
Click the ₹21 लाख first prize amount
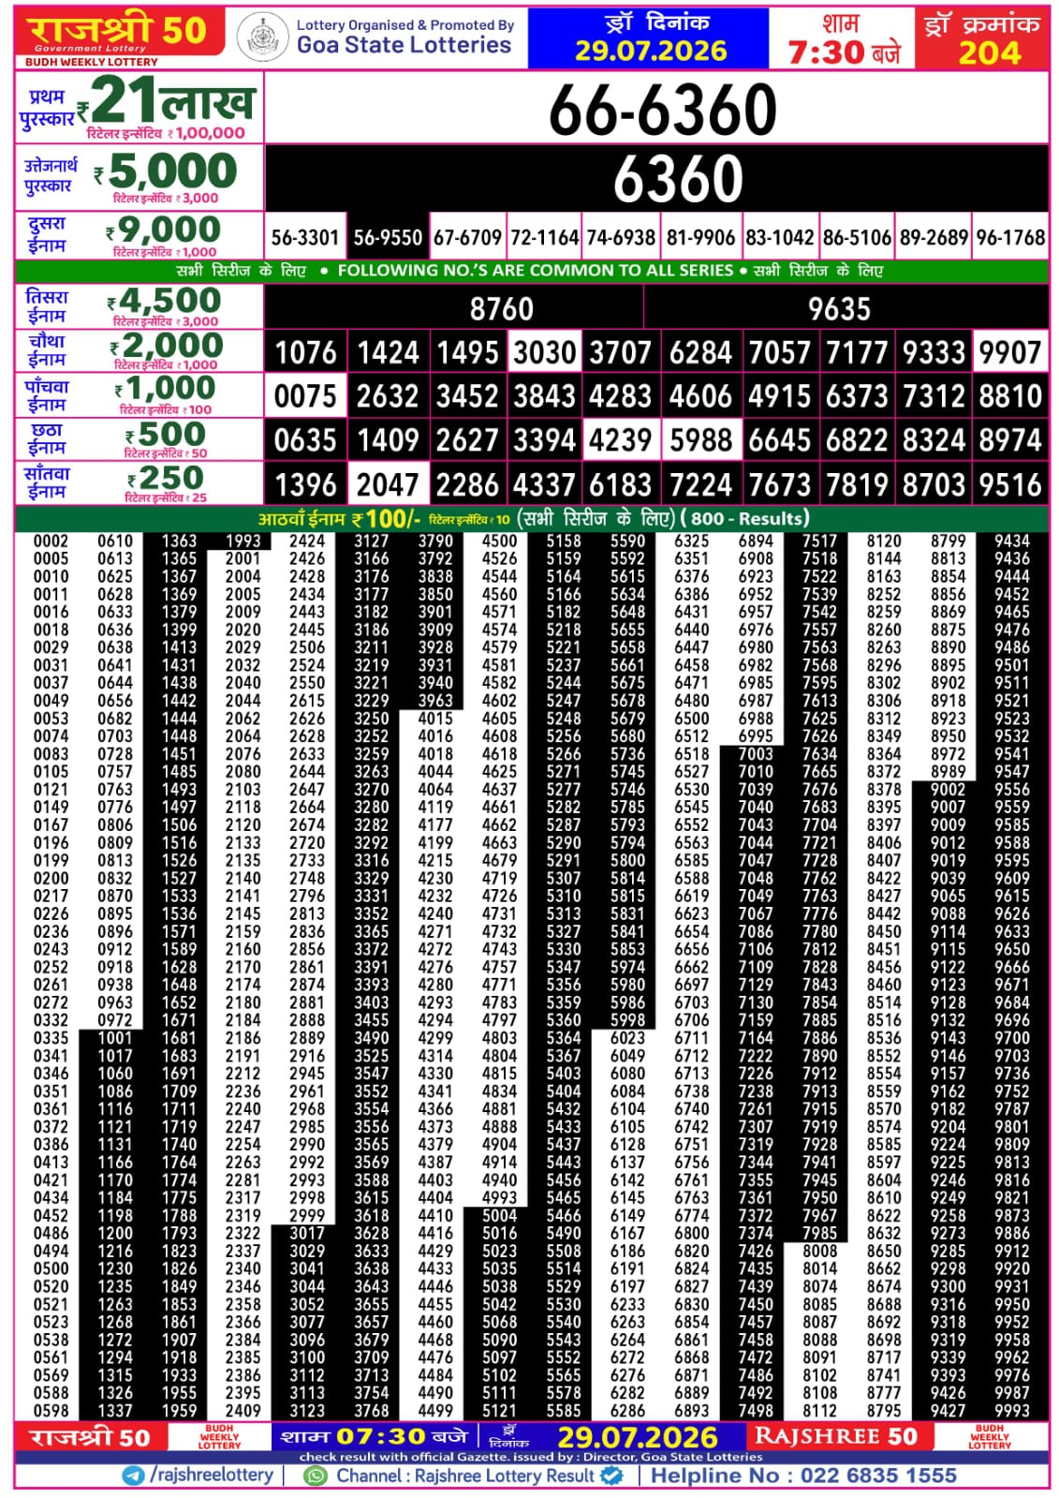[166, 100]
